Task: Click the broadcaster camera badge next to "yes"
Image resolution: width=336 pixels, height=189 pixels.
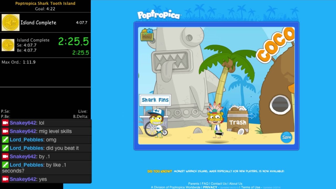Action: pyautogui.click(x=5, y=179)
